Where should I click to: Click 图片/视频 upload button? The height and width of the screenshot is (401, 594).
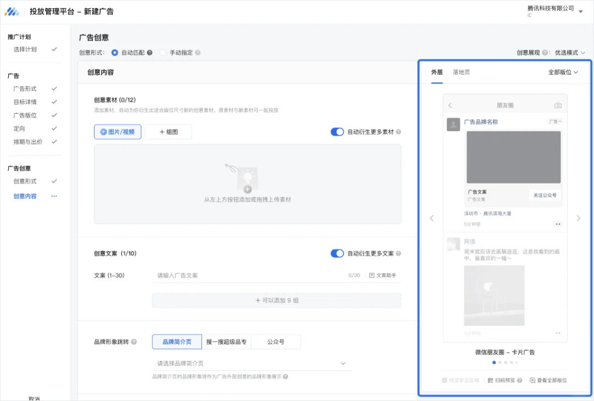click(118, 132)
